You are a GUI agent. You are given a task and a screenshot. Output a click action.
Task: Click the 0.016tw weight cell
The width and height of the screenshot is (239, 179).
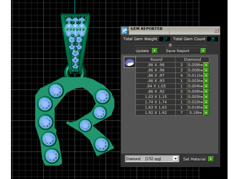(x=195, y=107)
